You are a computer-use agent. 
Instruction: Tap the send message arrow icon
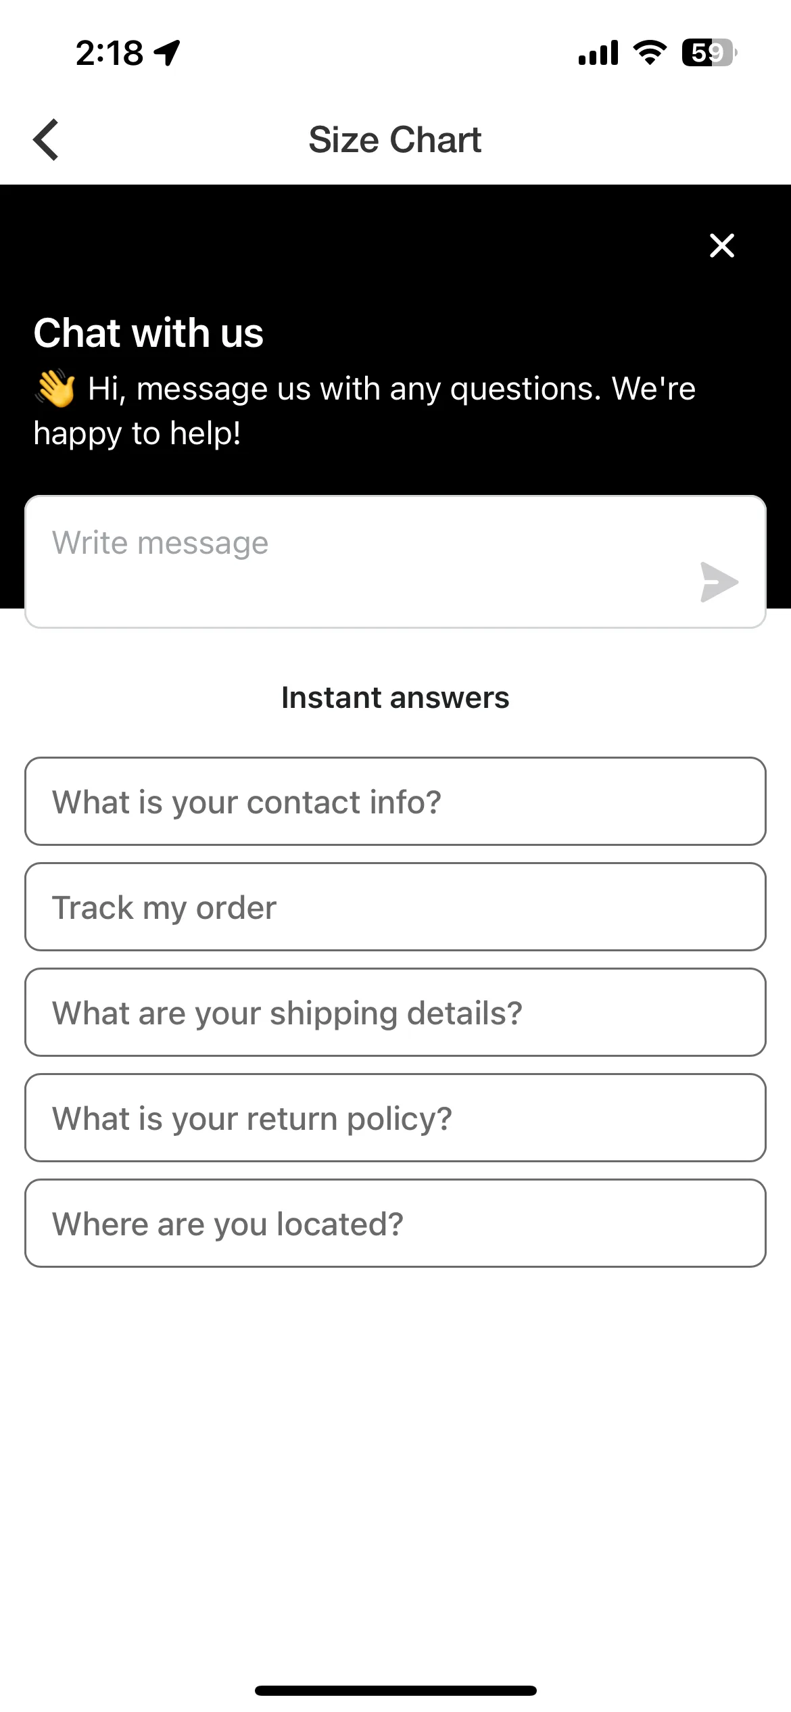(x=719, y=582)
